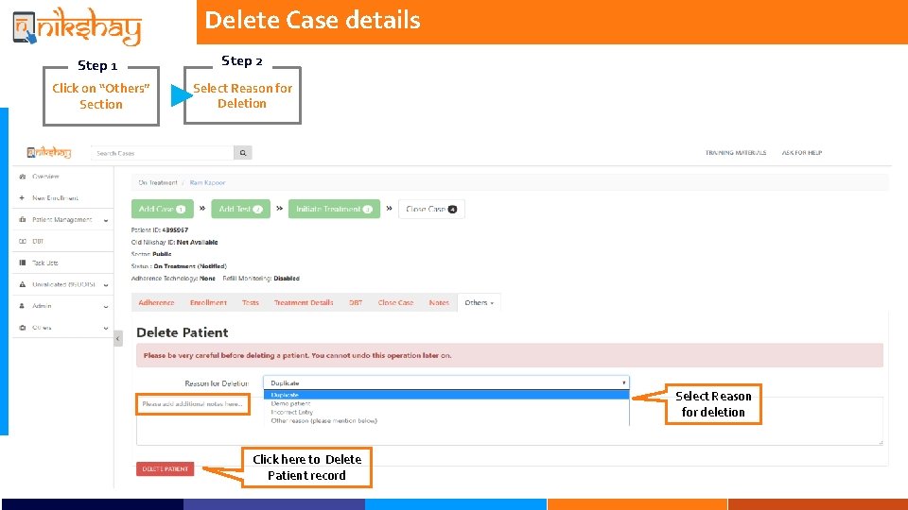Open the Tests tab

click(250, 302)
